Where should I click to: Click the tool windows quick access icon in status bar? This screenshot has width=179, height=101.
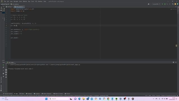click(x=1, y=95)
